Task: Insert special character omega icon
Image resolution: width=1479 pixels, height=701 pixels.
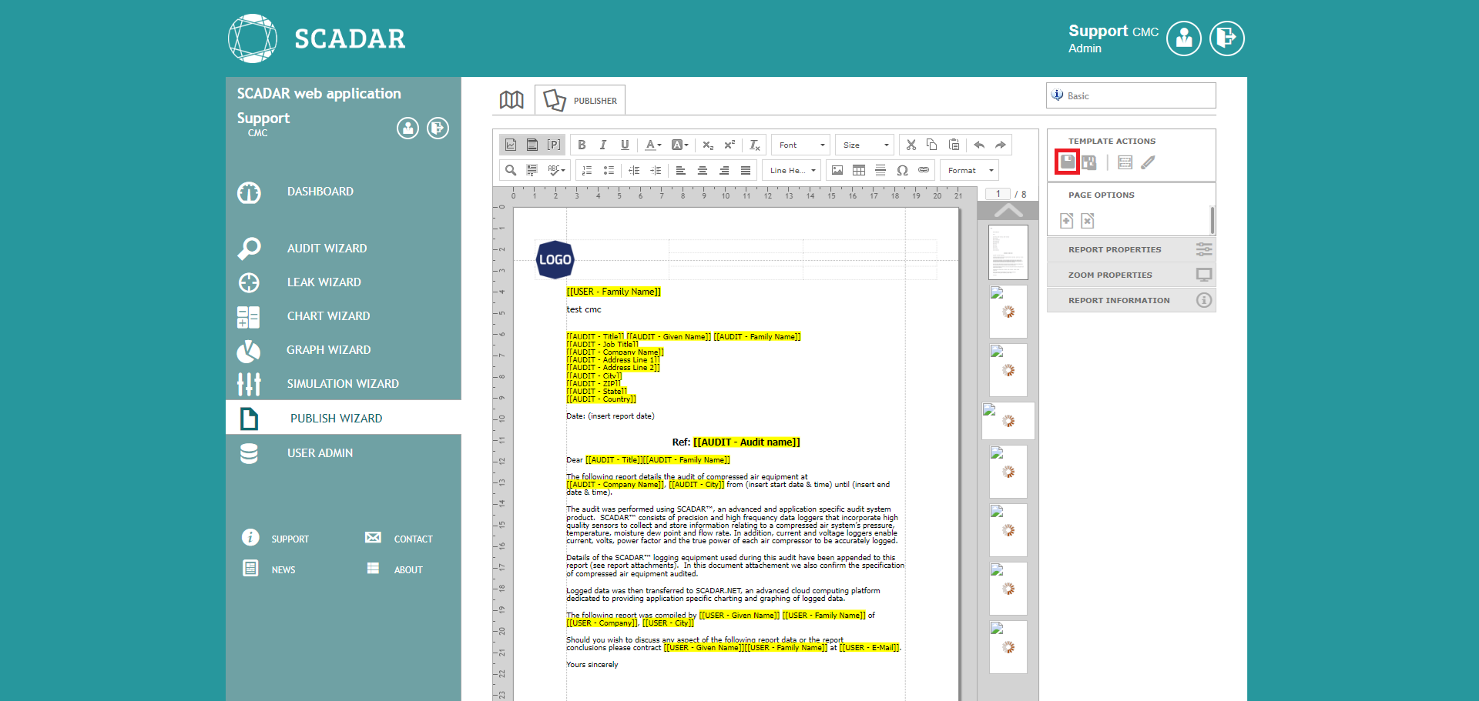Action: tap(902, 170)
